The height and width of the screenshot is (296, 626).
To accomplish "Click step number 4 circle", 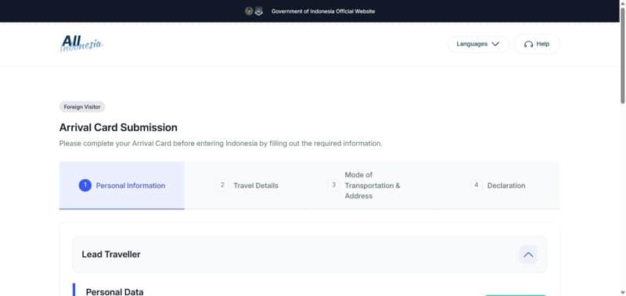I will pos(476,185).
